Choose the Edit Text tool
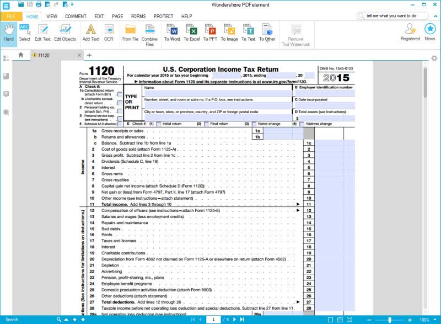 click(43, 33)
